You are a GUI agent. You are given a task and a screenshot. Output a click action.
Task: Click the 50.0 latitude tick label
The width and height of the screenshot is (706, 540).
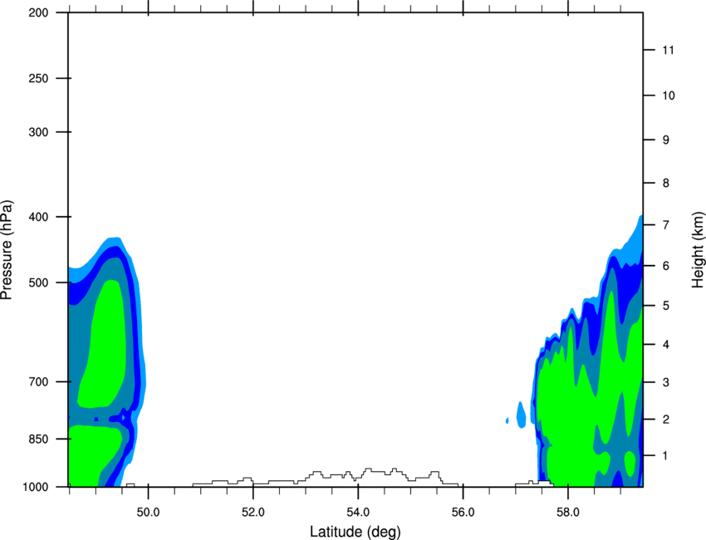click(x=148, y=513)
